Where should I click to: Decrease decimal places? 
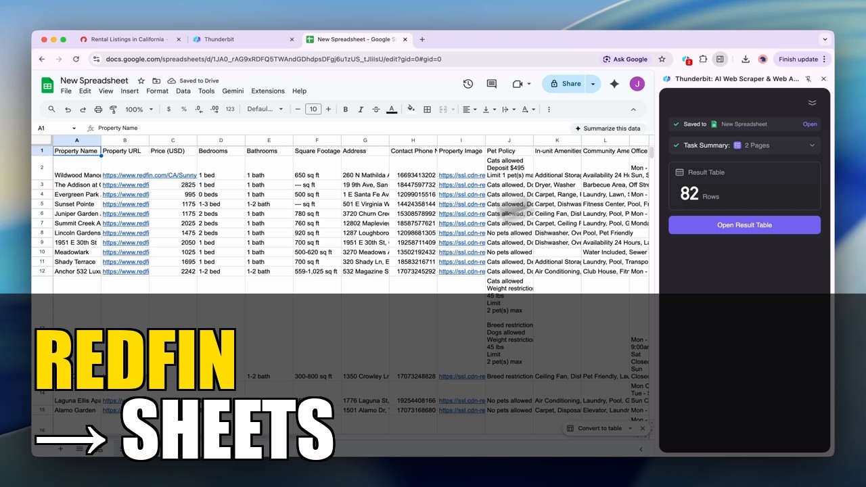(199, 109)
